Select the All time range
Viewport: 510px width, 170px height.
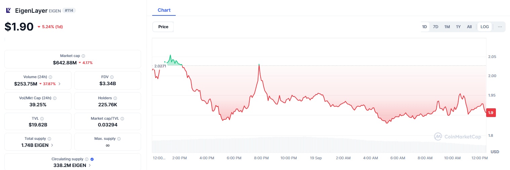click(x=469, y=27)
